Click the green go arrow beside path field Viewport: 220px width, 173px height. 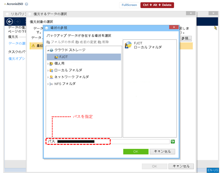172,141
